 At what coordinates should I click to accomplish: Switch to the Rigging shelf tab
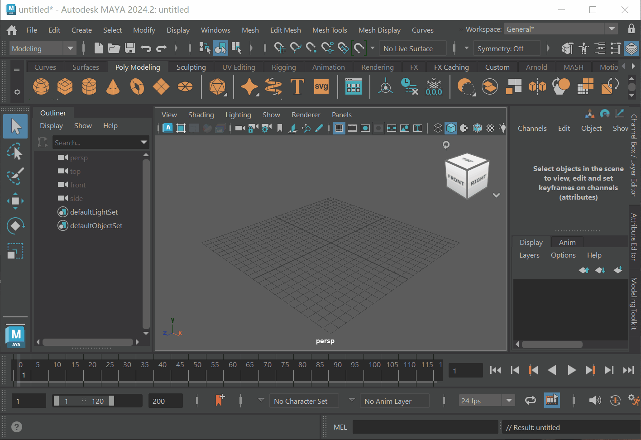click(x=283, y=67)
